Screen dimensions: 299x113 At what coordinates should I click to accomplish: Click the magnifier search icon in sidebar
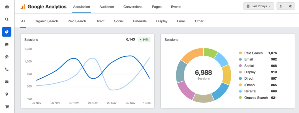[x=7, y=19]
